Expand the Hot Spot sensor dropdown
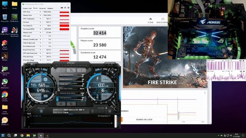Image resolution: width=246 pixels, height=138 pixels. tap(40, 22)
